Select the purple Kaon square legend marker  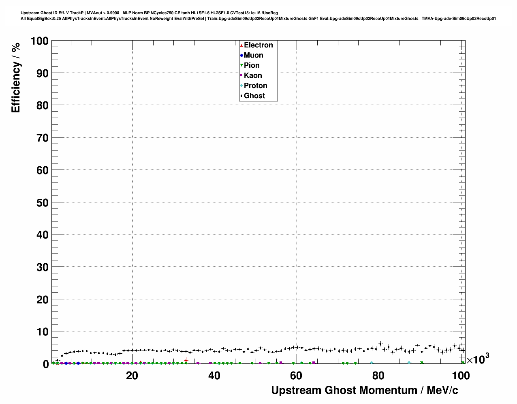click(x=241, y=75)
